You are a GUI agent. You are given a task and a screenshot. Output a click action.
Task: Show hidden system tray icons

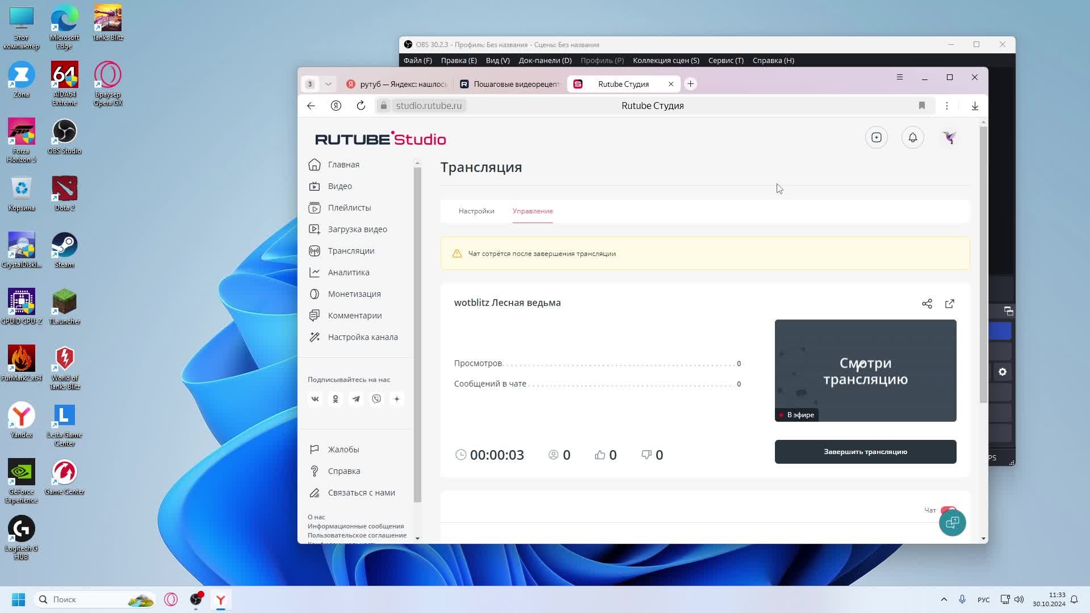coord(944,599)
